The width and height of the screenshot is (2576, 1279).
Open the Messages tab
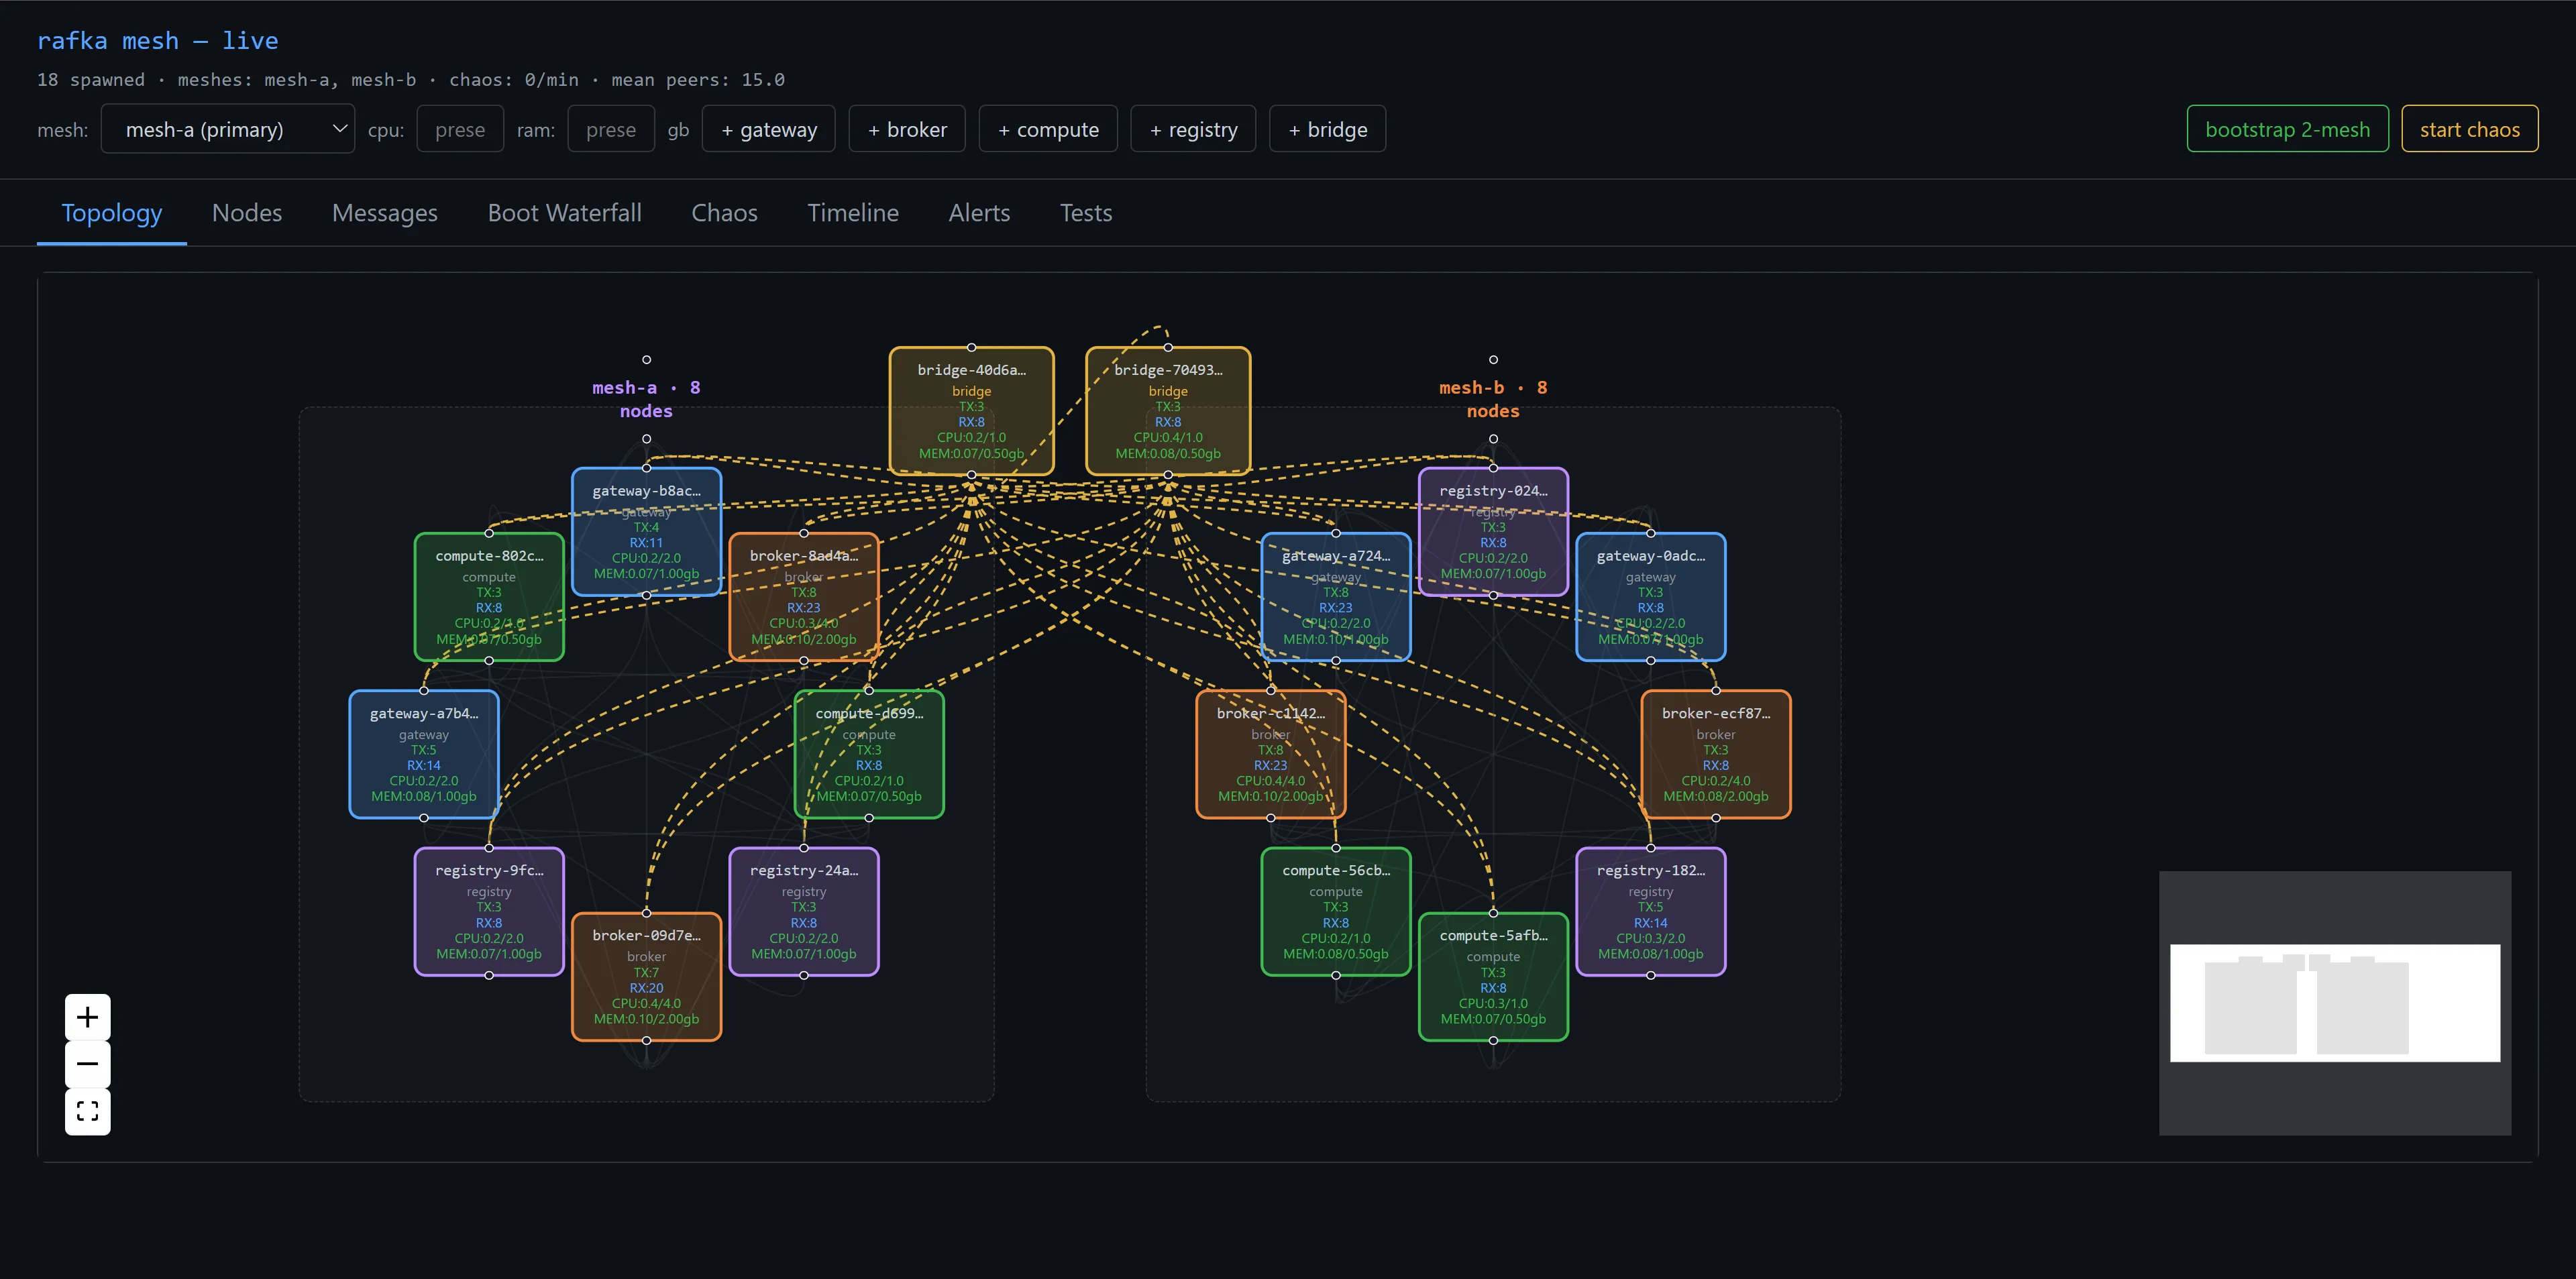pyautogui.click(x=385, y=213)
